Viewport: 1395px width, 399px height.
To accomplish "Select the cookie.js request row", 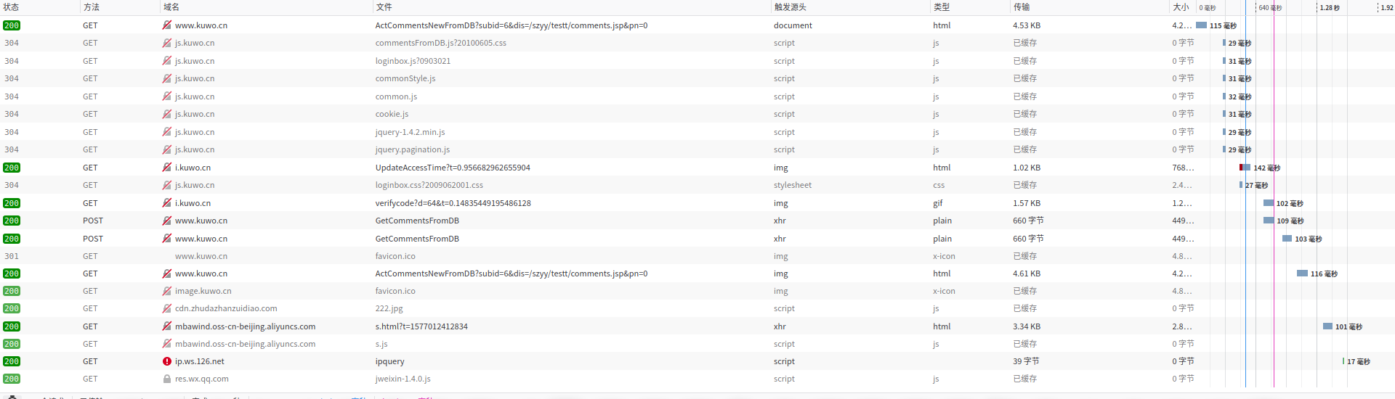I will (x=392, y=114).
